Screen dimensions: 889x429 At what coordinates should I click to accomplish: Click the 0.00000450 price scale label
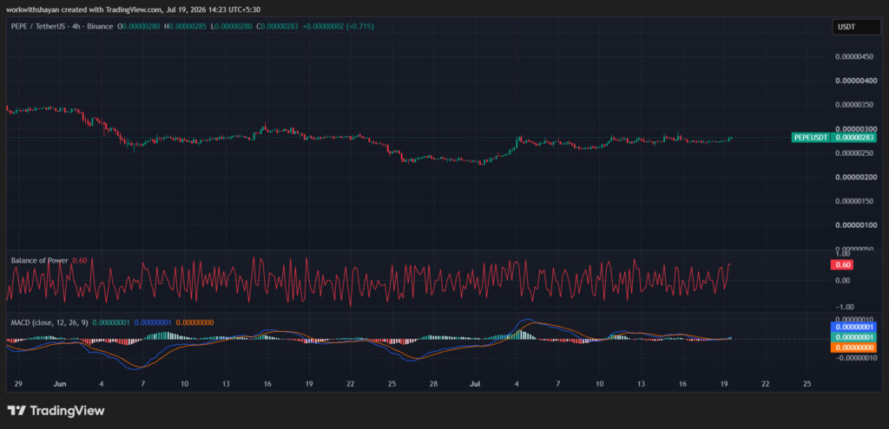[855, 56]
